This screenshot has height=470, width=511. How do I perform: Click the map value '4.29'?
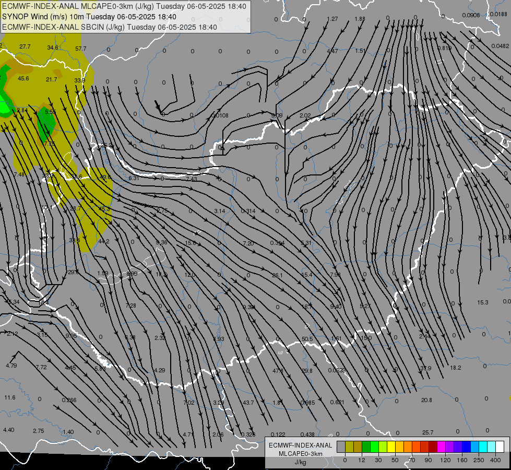pos(160,371)
